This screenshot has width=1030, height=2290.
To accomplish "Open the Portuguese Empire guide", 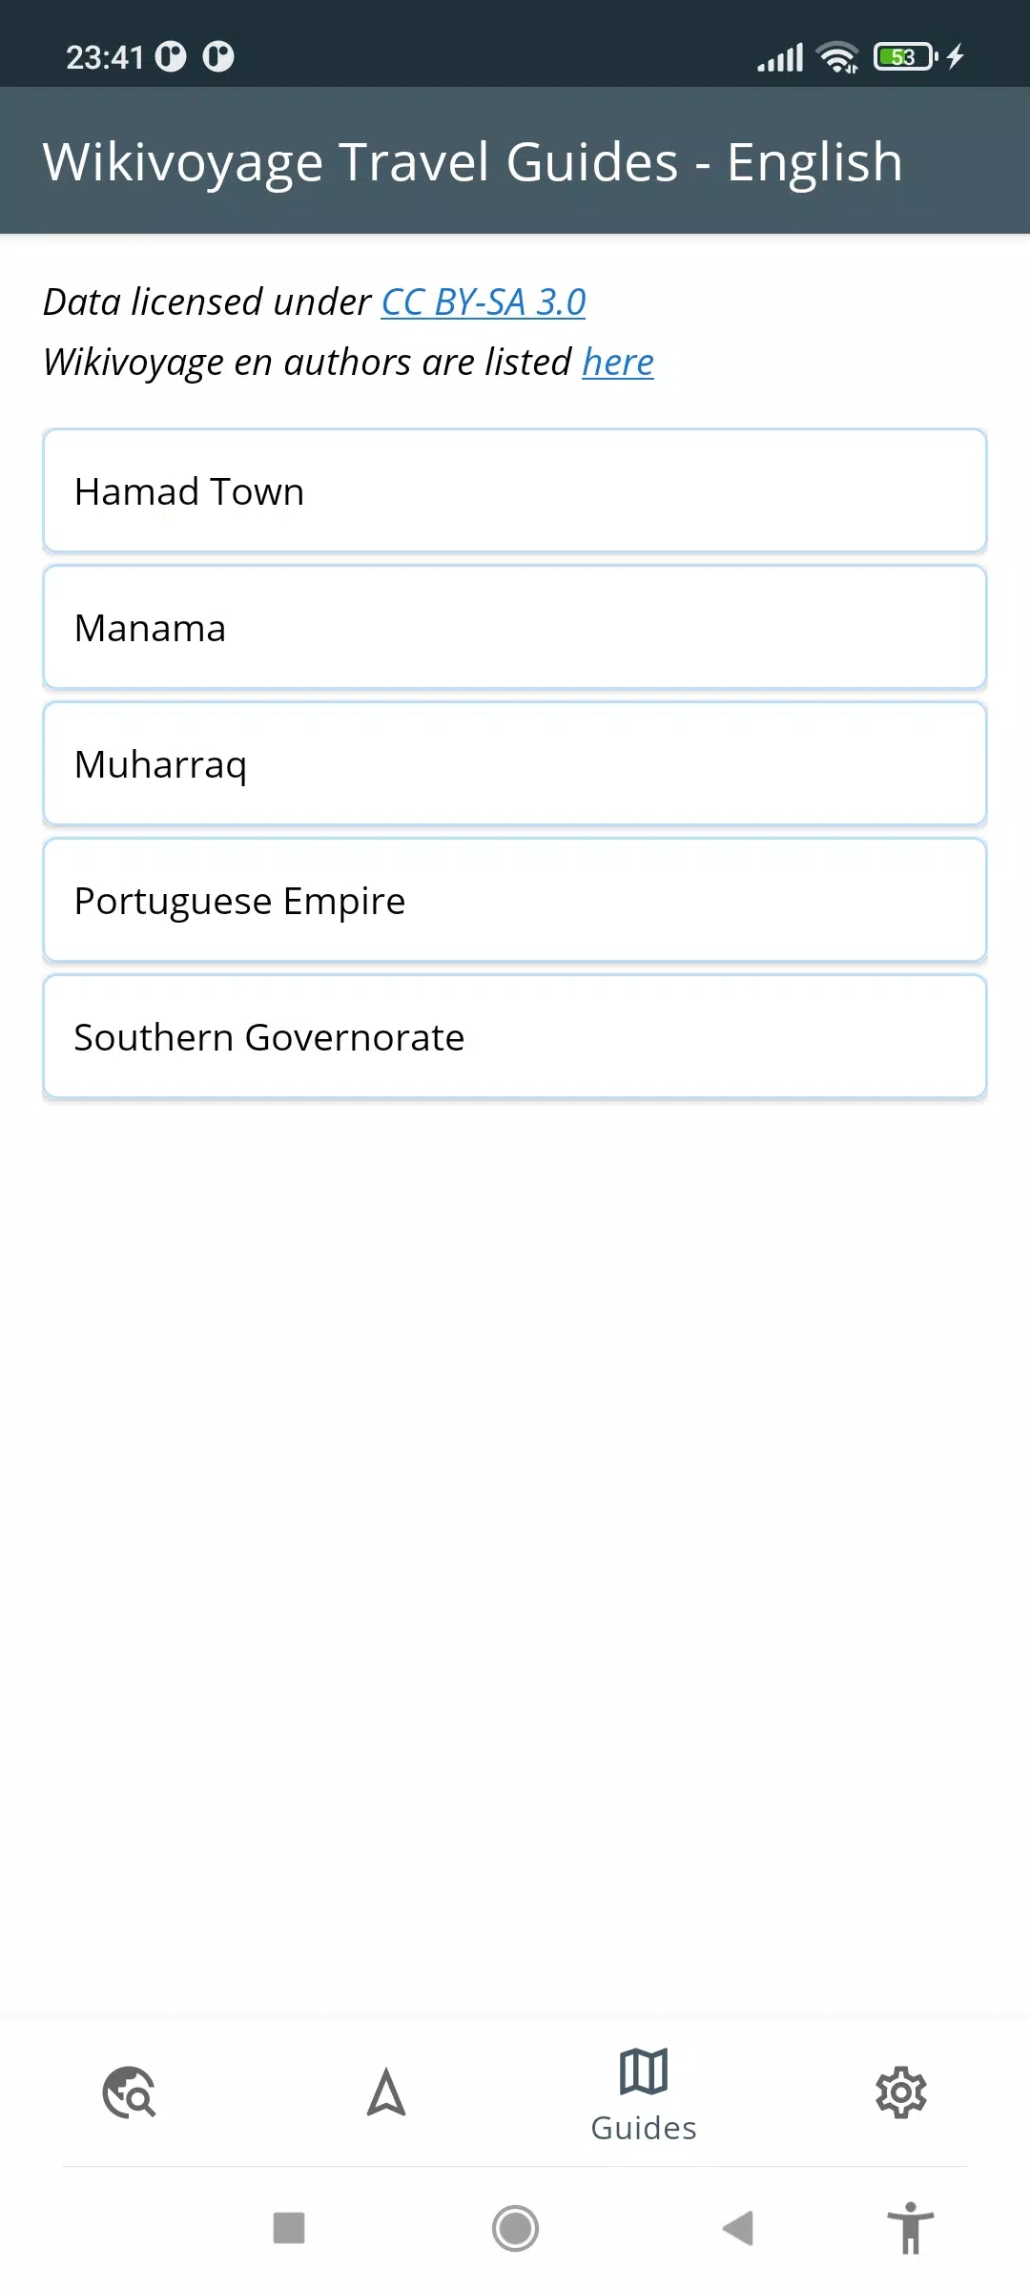I will (x=515, y=901).
